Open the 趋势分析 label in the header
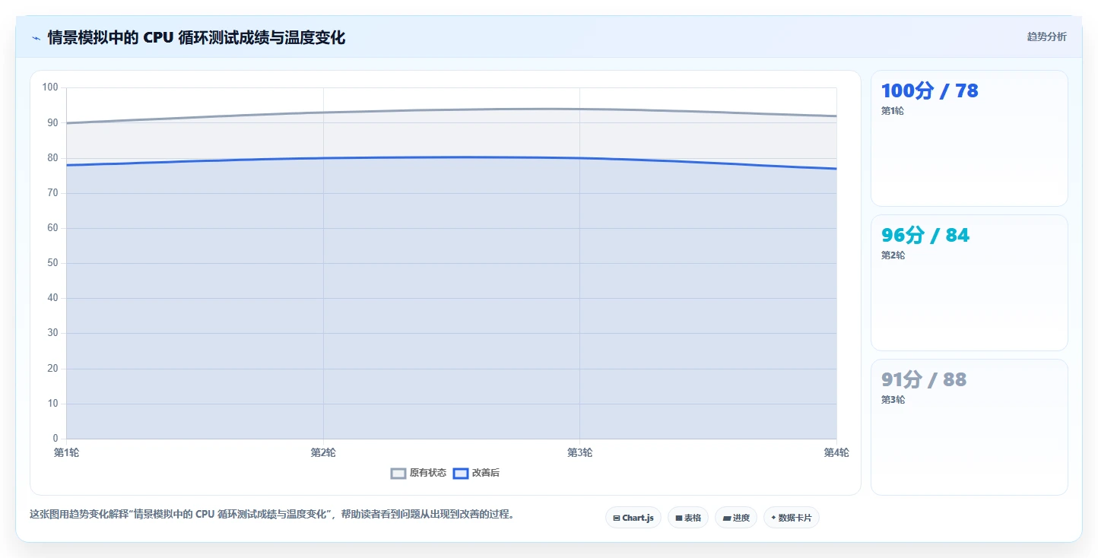This screenshot has width=1098, height=558. 1046,36
